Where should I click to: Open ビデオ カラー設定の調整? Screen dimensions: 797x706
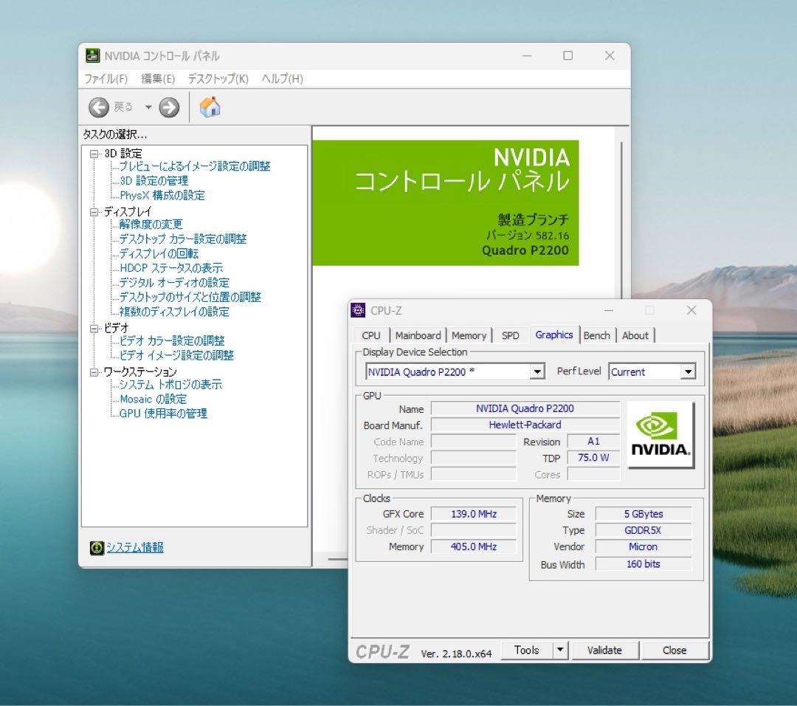point(172,340)
